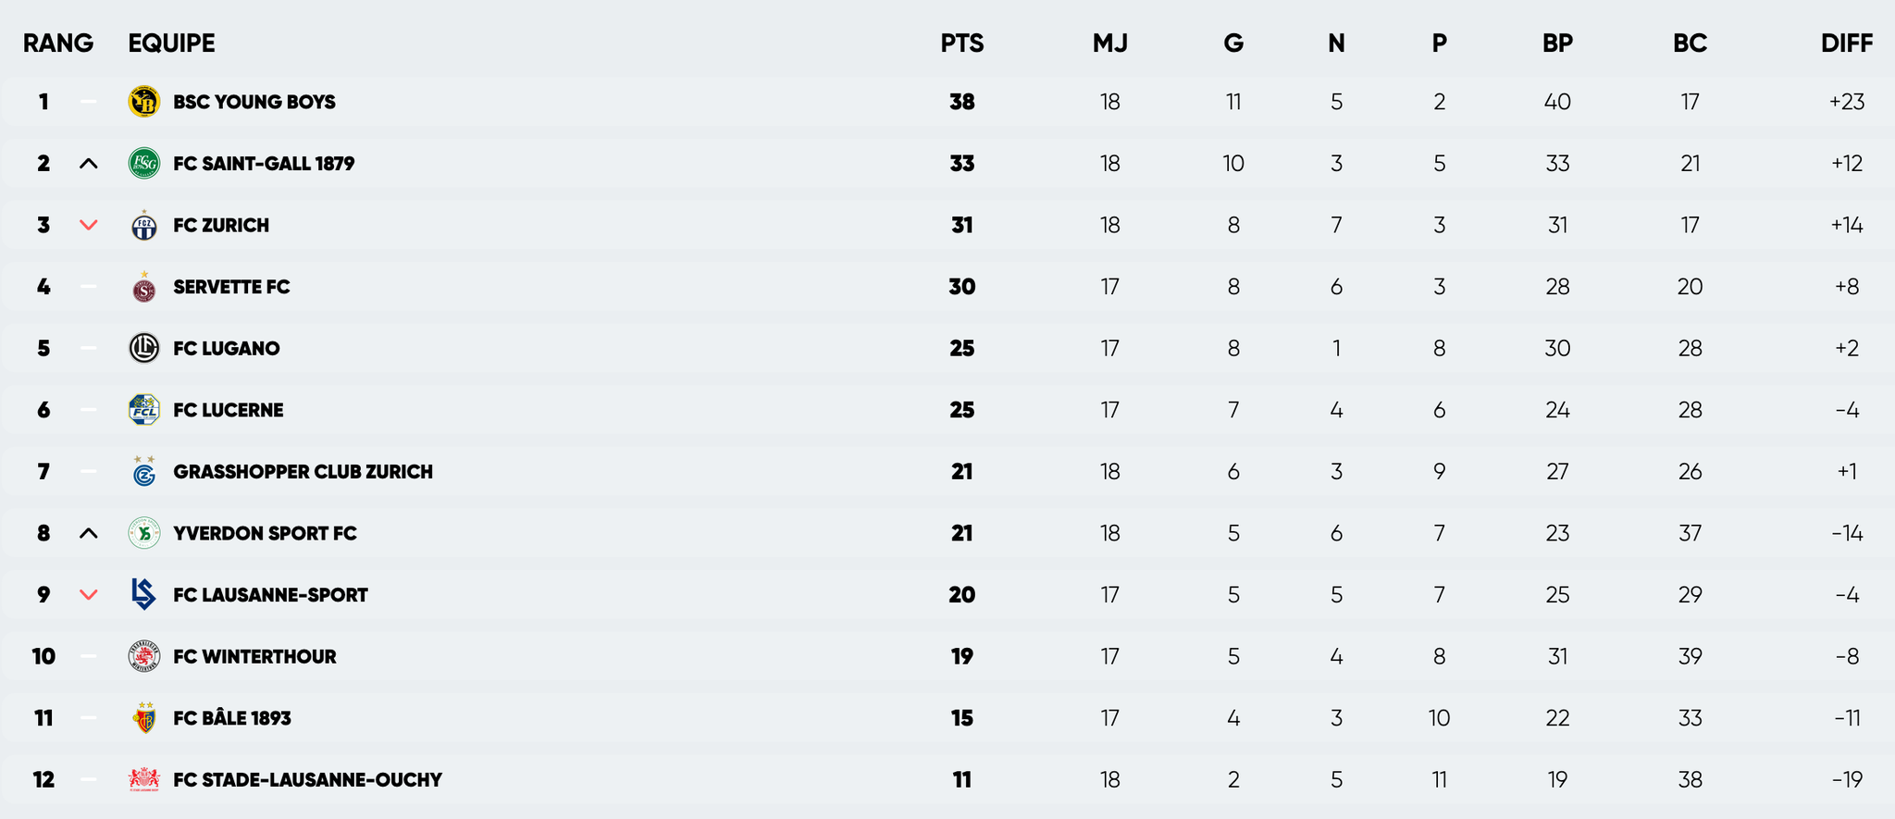Screen dimensions: 1895x819
Task: Click the FC Lucerne club badge
Action: coord(143,410)
